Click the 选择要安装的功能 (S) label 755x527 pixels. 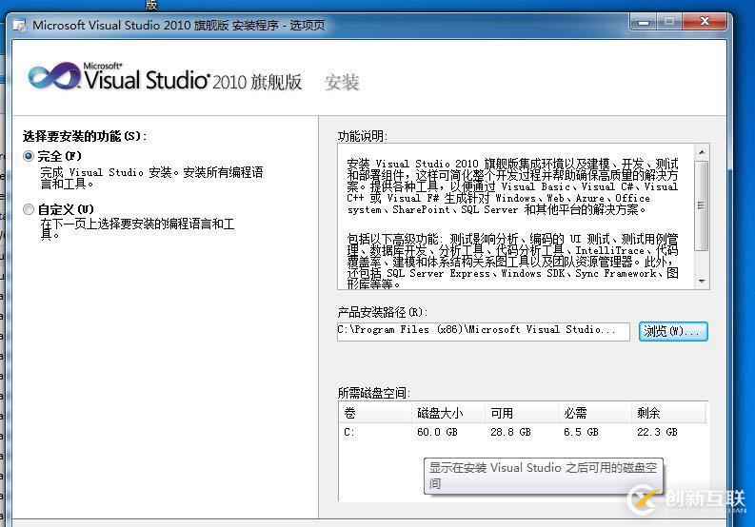point(85,136)
